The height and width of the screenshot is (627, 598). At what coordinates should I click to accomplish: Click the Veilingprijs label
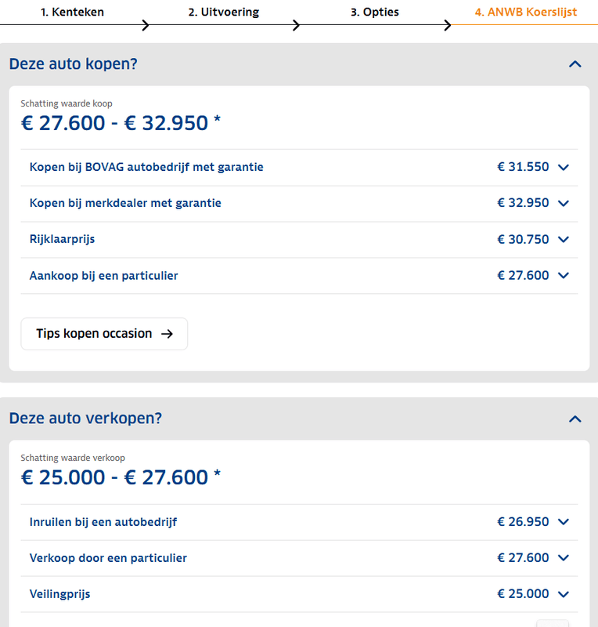coord(60,594)
